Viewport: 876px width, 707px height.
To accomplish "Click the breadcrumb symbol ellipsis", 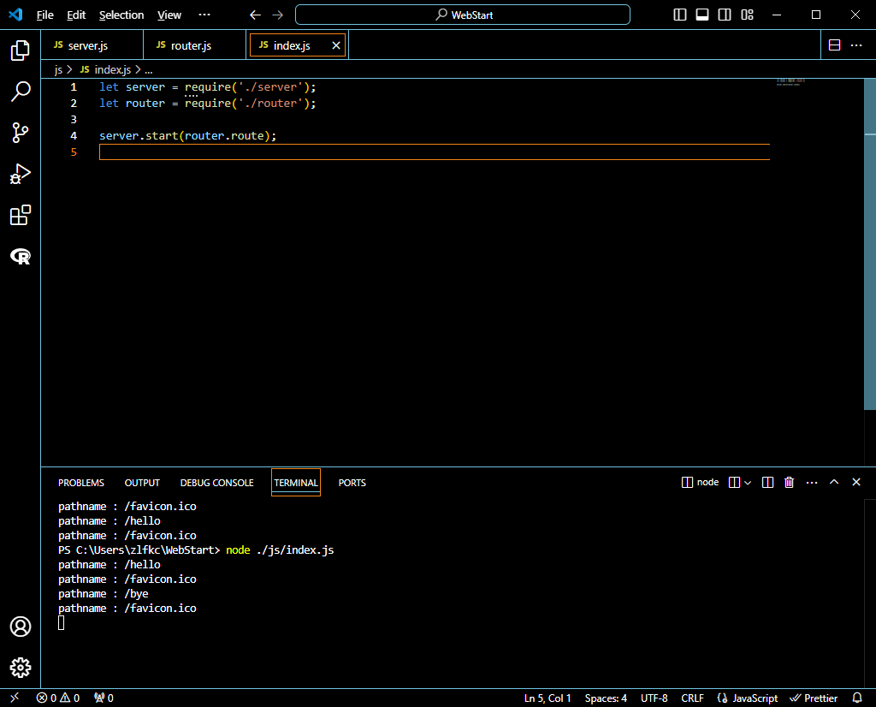I will pos(149,70).
